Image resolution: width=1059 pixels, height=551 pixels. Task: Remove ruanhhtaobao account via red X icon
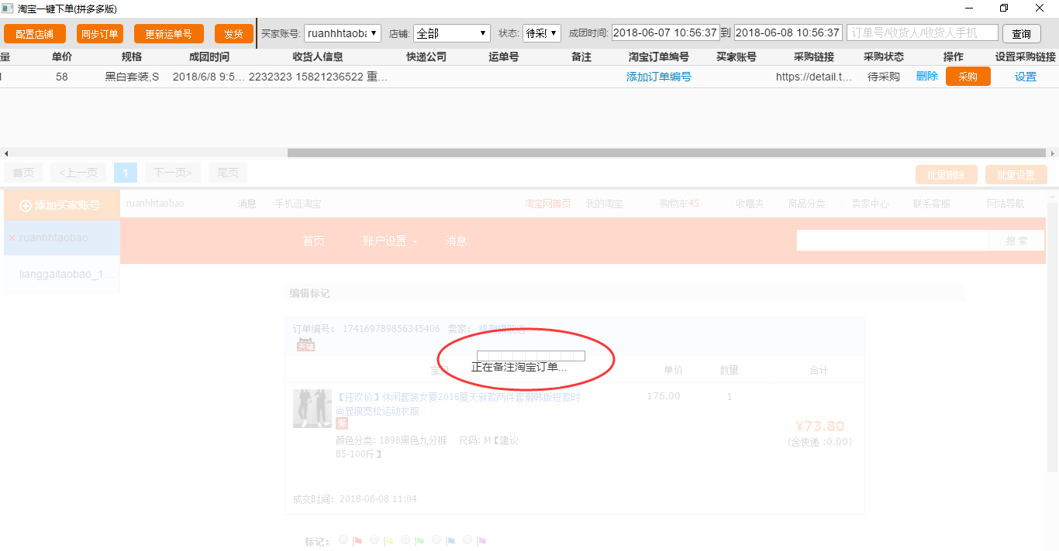pyautogui.click(x=12, y=238)
